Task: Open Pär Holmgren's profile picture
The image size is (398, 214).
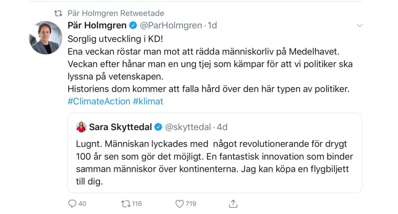Action: 46,37
